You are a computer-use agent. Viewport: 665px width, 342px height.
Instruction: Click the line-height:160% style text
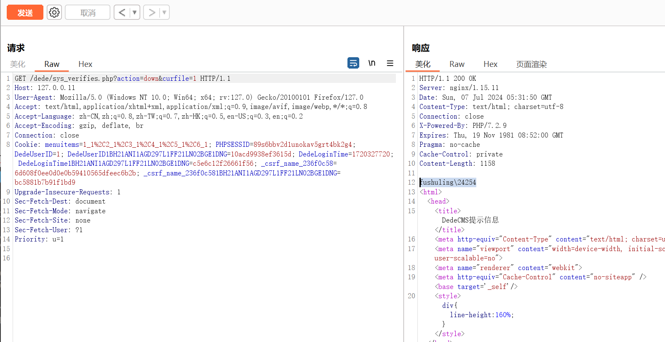point(482,315)
